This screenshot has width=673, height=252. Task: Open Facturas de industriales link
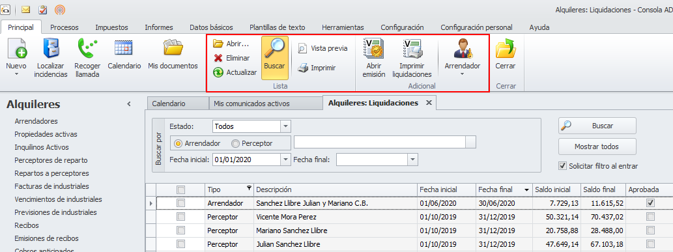point(51,186)
